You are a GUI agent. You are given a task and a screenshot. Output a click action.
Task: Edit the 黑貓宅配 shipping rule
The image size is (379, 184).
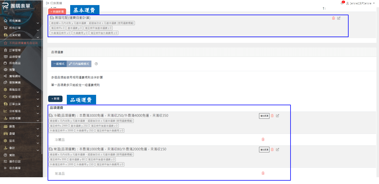(339, 18)
